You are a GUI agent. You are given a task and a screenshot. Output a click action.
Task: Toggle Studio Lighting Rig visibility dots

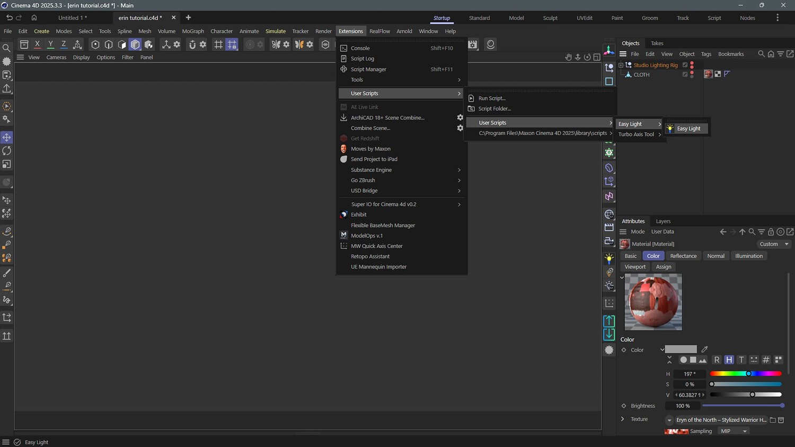(x=692, y=65)
